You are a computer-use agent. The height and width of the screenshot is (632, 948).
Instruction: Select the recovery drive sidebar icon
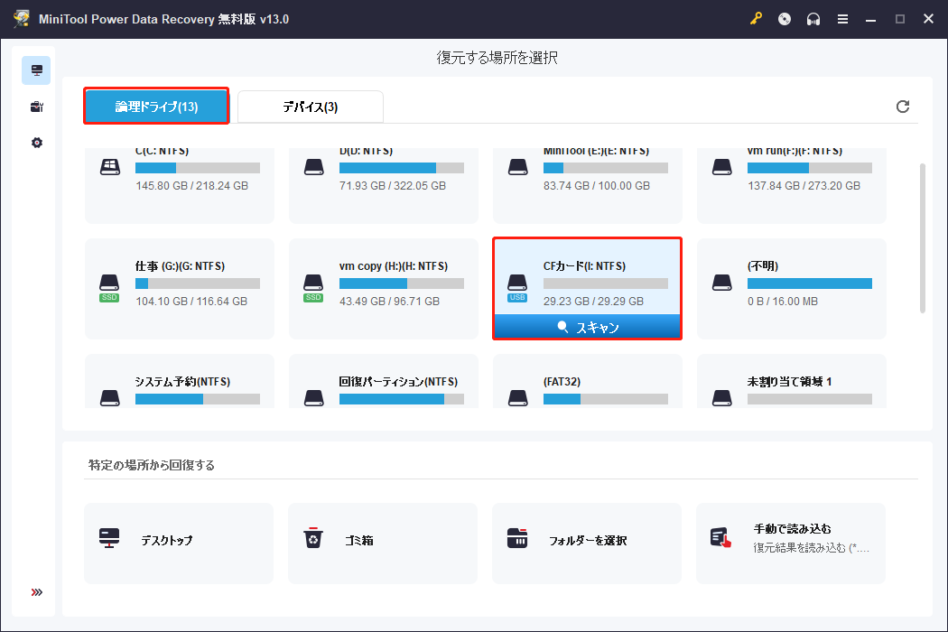click(36, 70)
